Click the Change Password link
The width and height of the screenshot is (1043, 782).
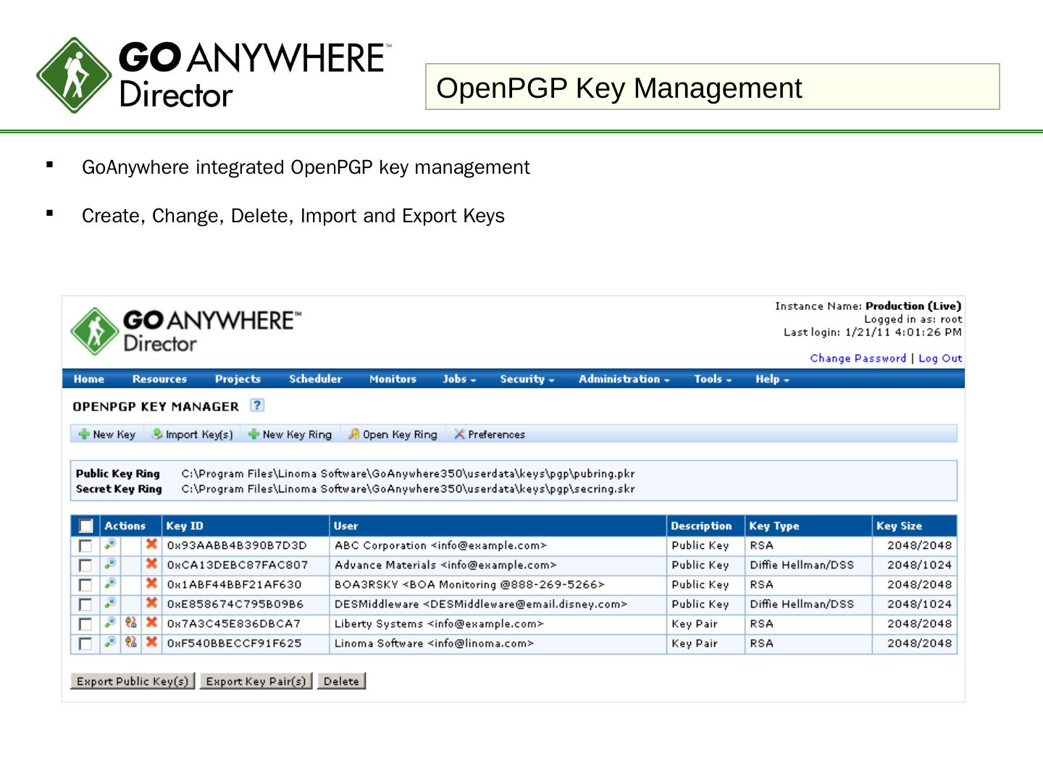click(858, 358)
